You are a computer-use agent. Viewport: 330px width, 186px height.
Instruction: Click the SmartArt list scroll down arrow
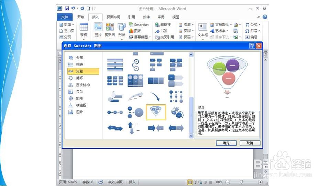191,136
